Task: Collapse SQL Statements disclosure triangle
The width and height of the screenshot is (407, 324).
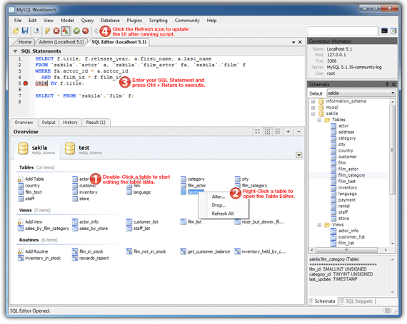Action: [15, 51]
